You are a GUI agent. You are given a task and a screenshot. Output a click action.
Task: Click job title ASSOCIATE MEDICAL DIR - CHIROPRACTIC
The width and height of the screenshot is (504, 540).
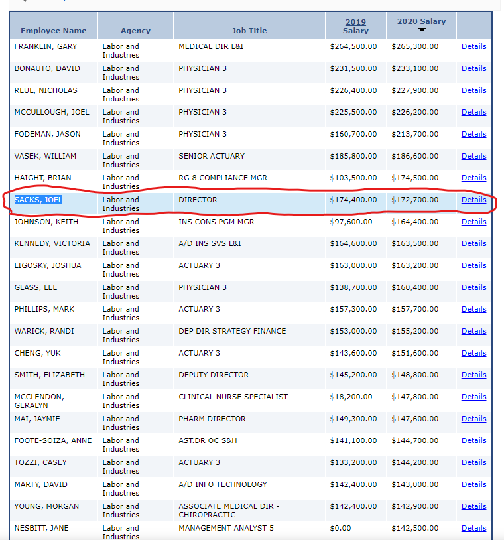click(x=229, y=510)
